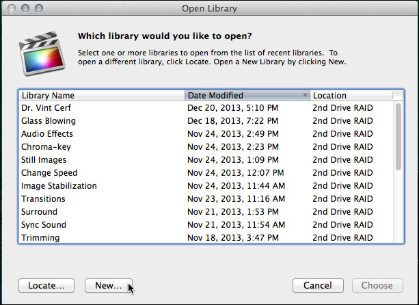
Task: Cancel the Open Library dialog
Action: (318, 285)
